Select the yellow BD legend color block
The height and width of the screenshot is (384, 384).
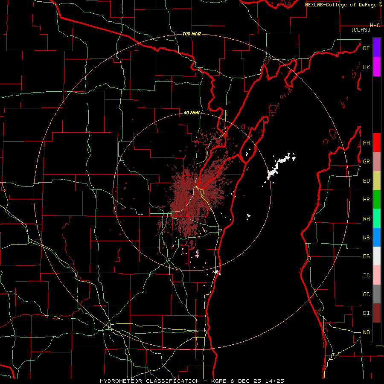(377, 181)
